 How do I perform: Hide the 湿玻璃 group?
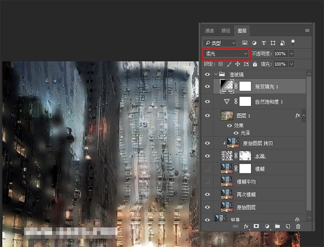coord(207,74)
